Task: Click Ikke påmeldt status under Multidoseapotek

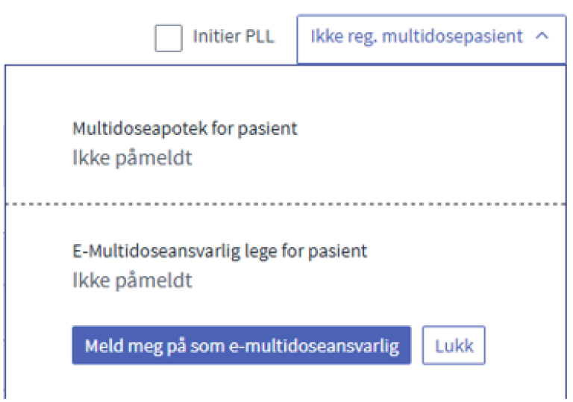Action: tap(132, 158)
